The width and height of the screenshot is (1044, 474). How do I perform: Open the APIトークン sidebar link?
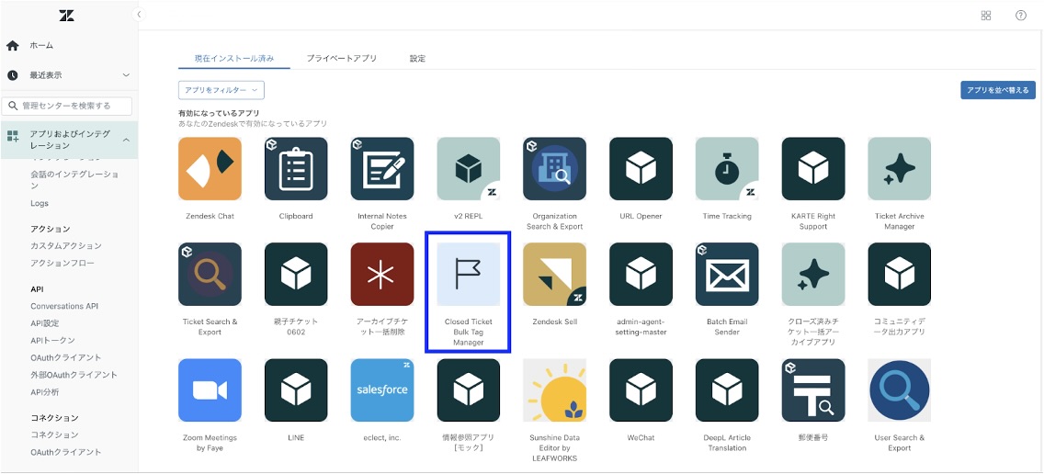[53, 341]
